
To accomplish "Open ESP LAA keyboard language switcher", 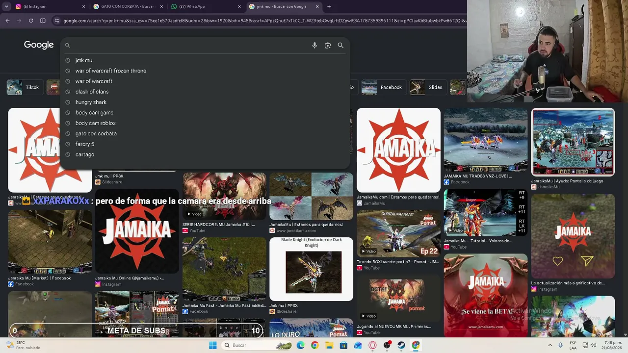I will pos(573,345).
